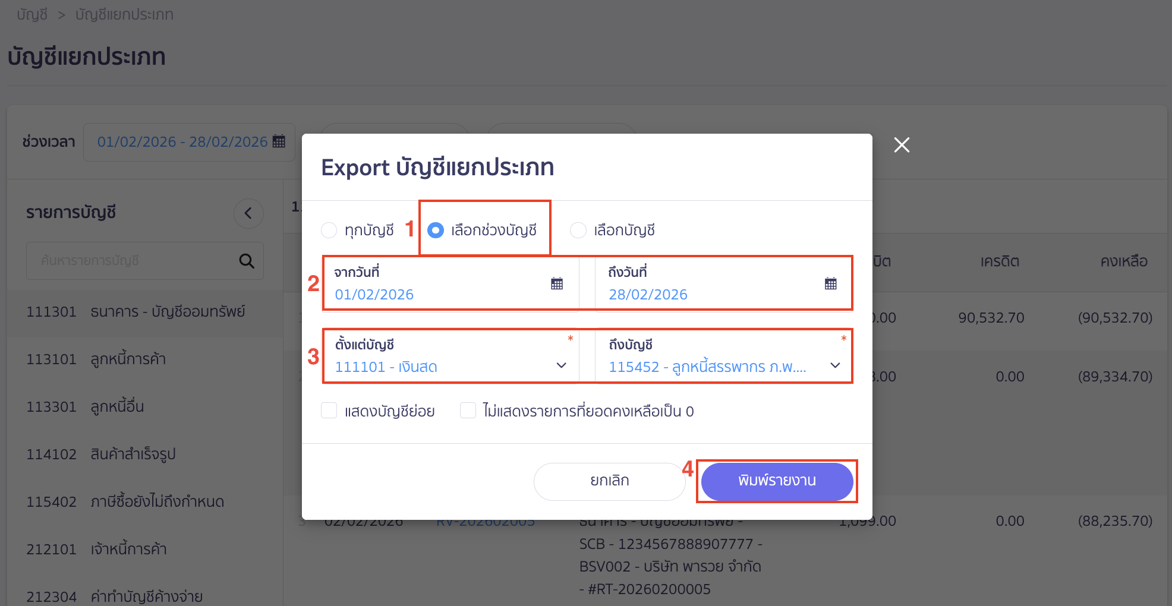Click calendar icon next to the ช่วงเวลา date range
Viewport: 1172px width, 606px height.
click(x=278, y=141)
